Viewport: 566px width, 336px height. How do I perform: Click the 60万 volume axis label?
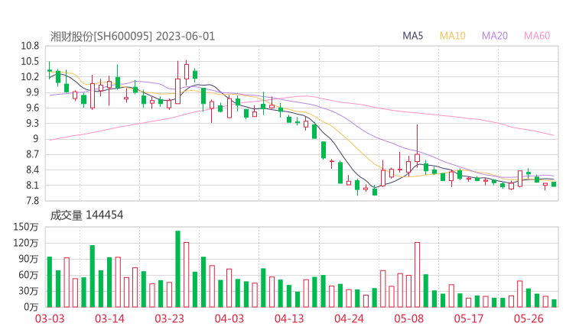pyautogui.click(x=28, y=275)
